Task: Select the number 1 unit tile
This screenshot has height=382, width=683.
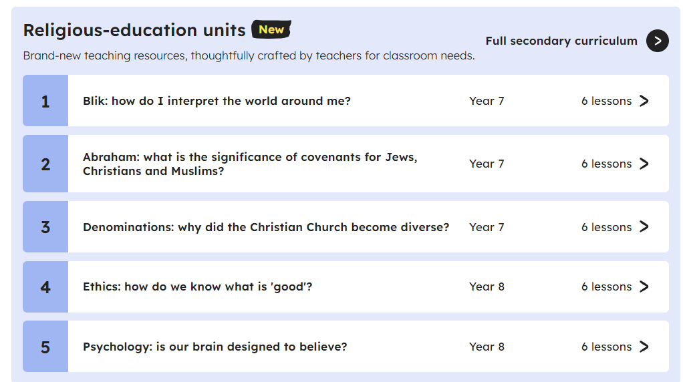Action: point(45,101)
